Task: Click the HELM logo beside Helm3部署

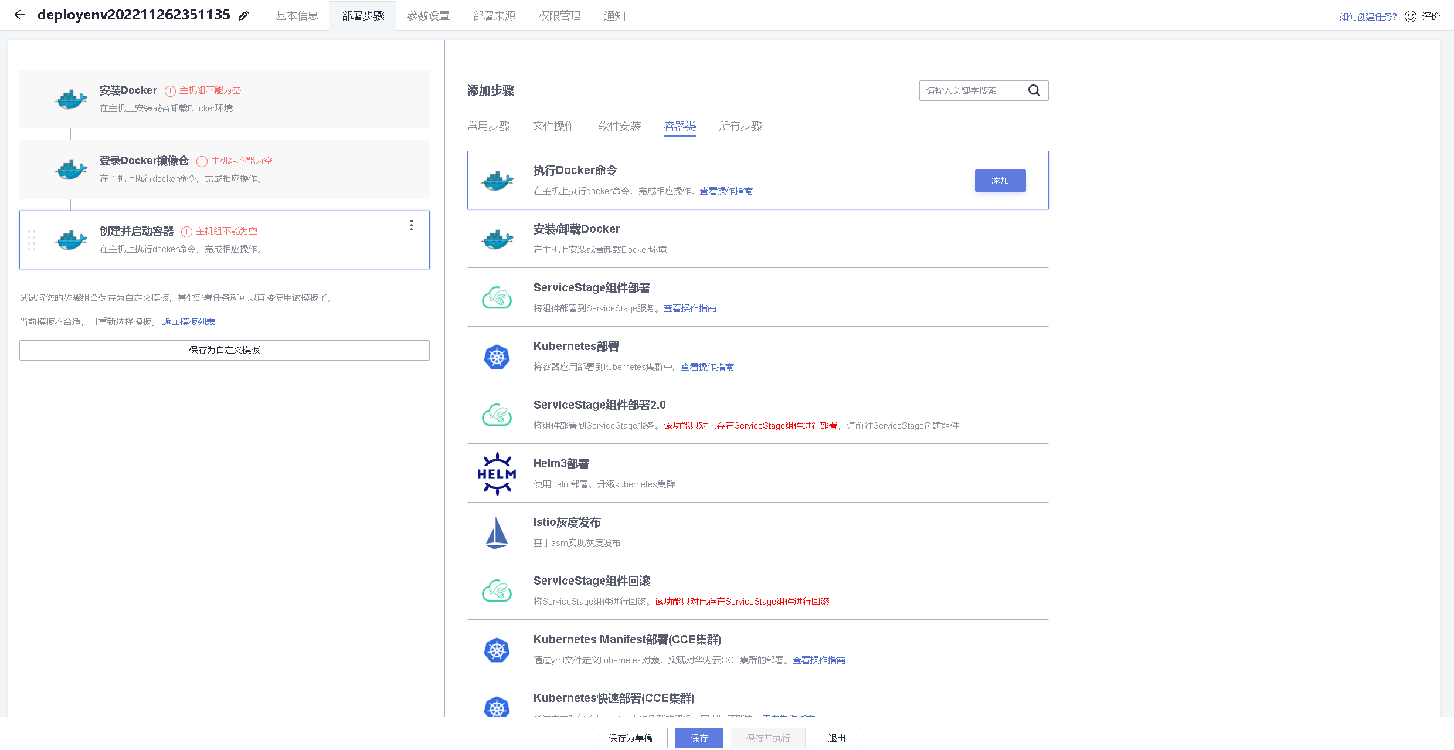Action: [x=497, y=473]
